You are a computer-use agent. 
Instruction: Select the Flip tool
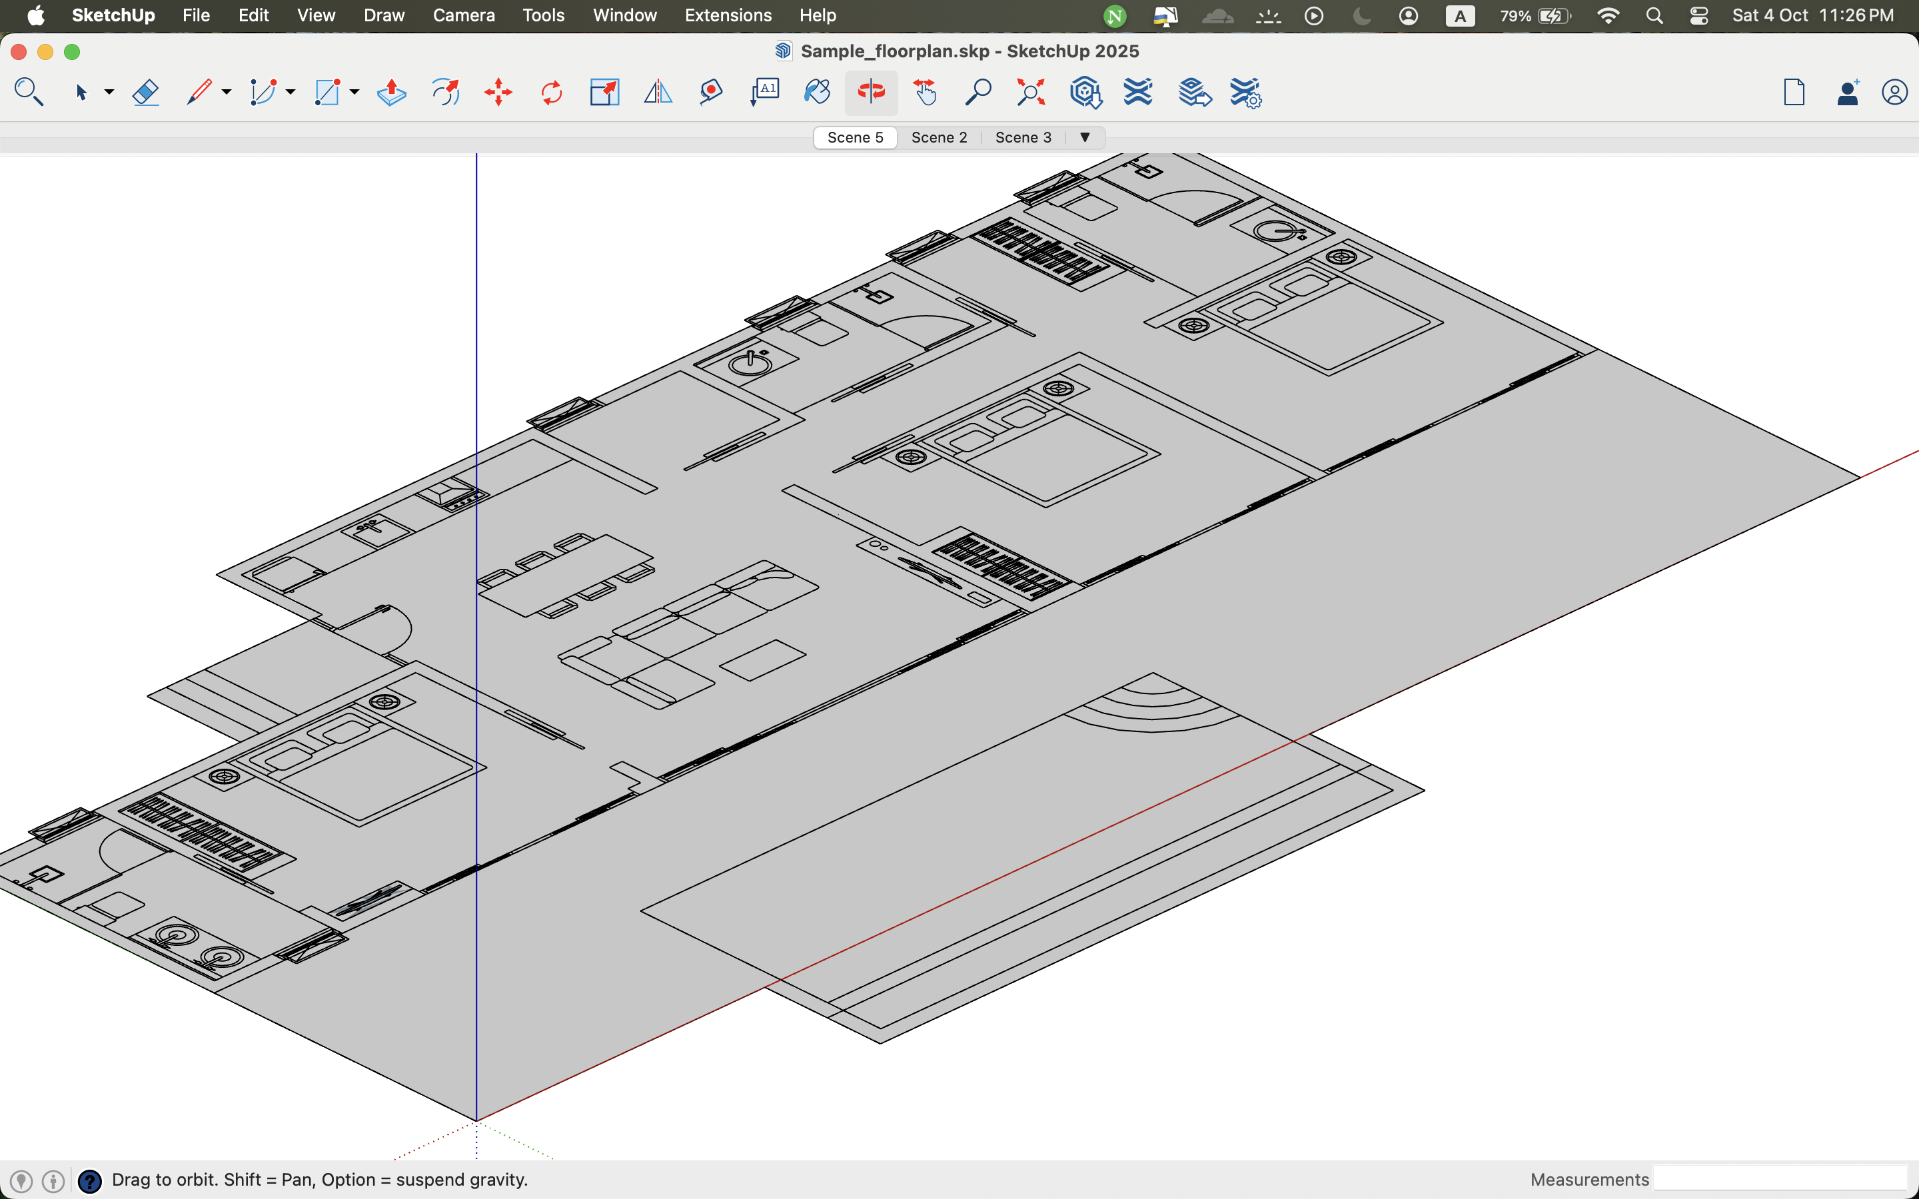tap(658, 93)
